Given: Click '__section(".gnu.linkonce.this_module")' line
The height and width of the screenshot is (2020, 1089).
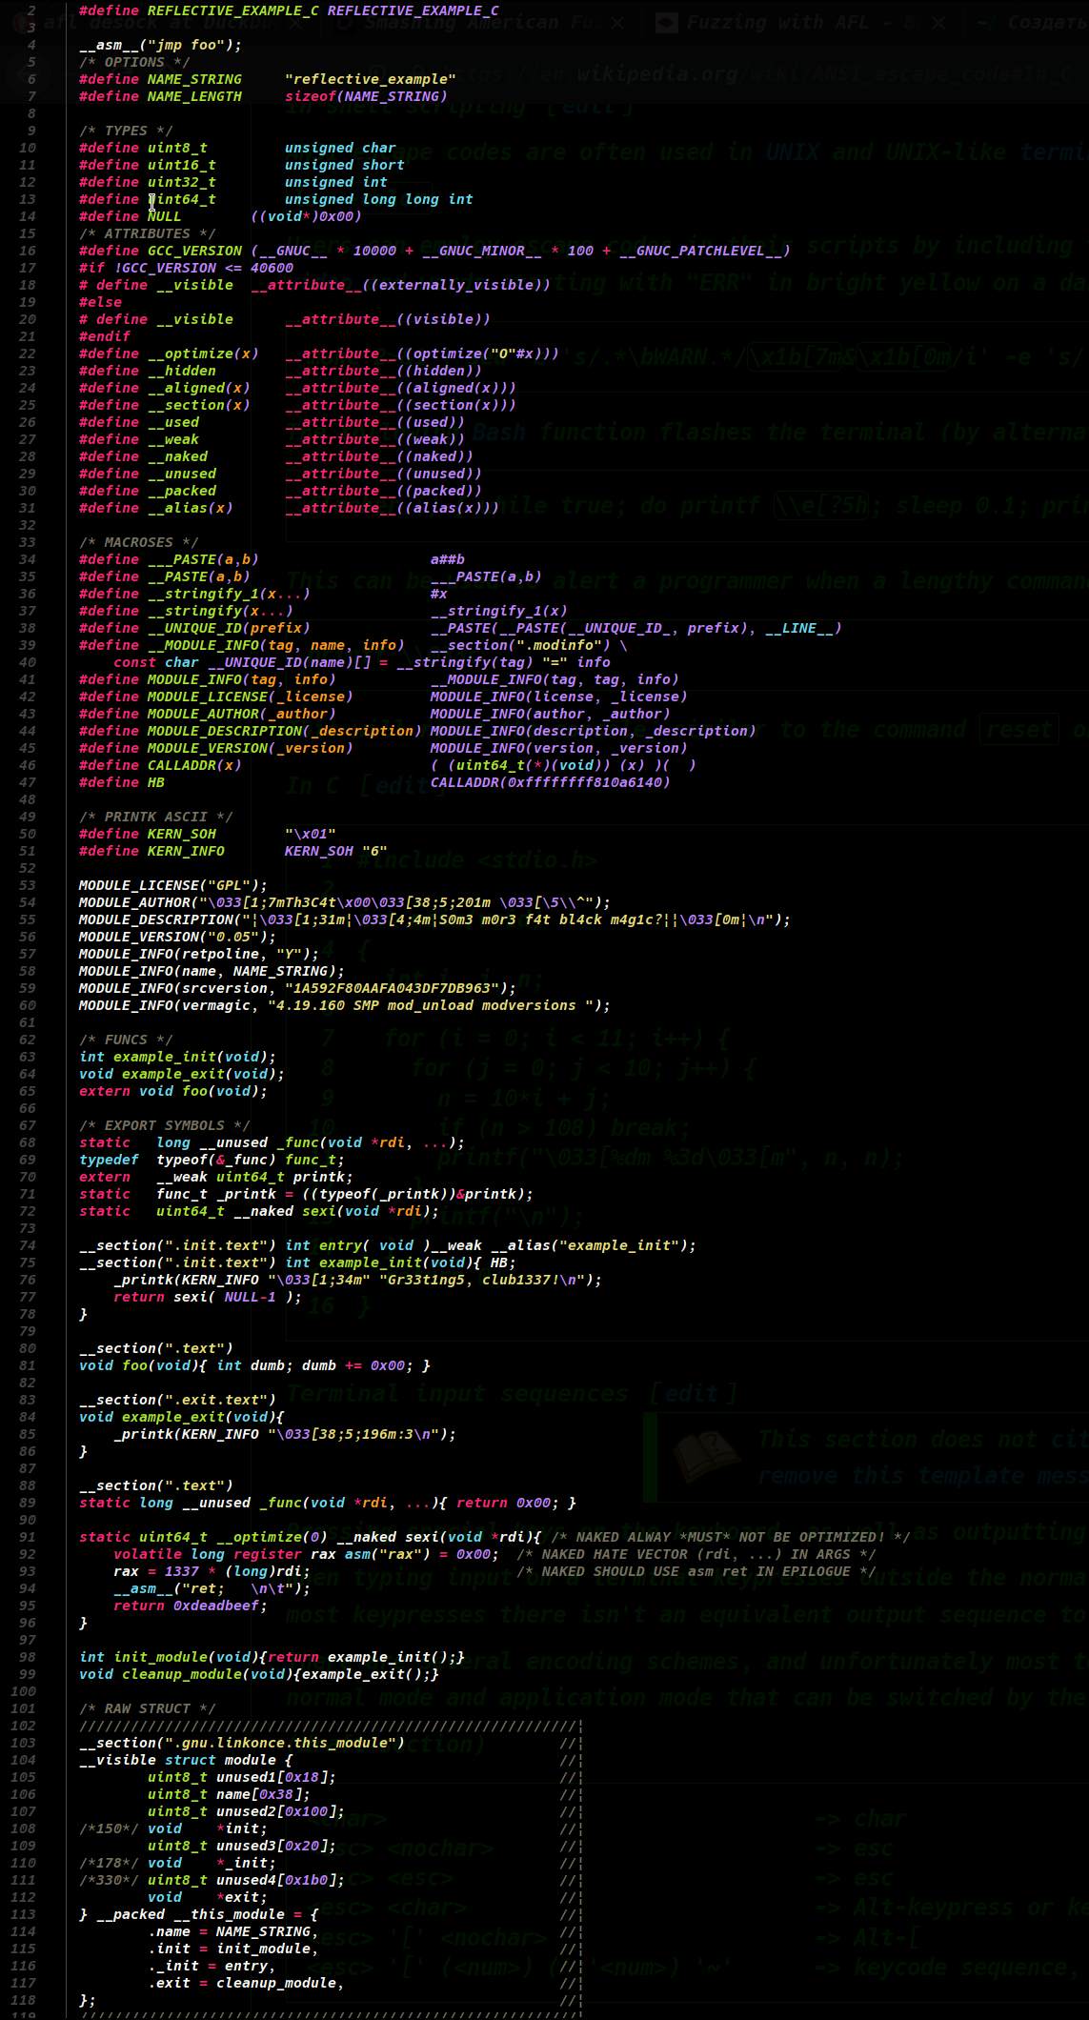Looking at the screenshot, I should (242, 1743).
